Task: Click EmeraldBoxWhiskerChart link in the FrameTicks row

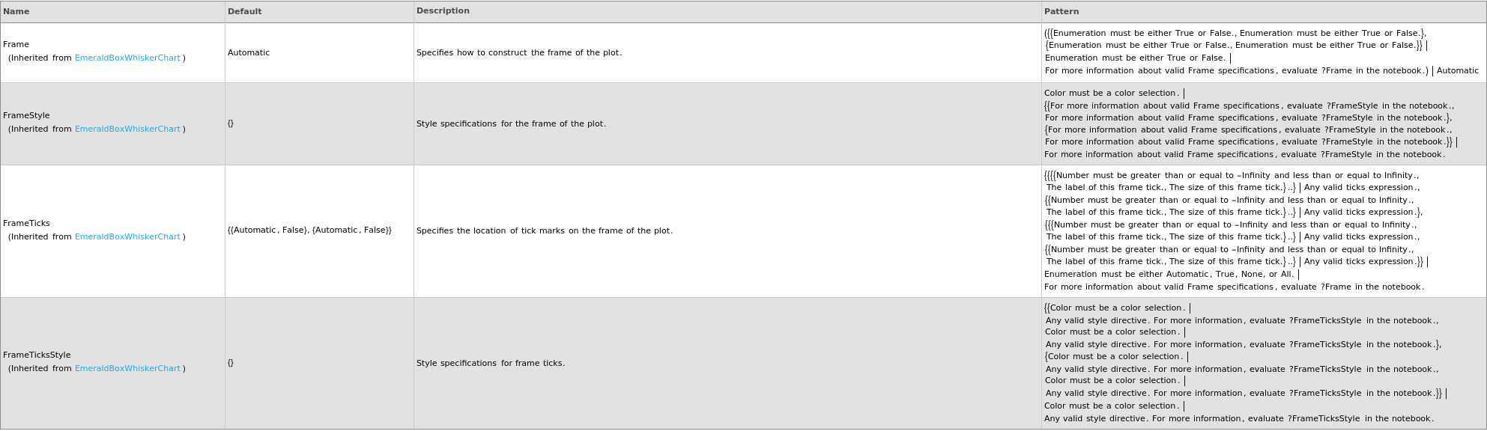Action: (127, 237)
